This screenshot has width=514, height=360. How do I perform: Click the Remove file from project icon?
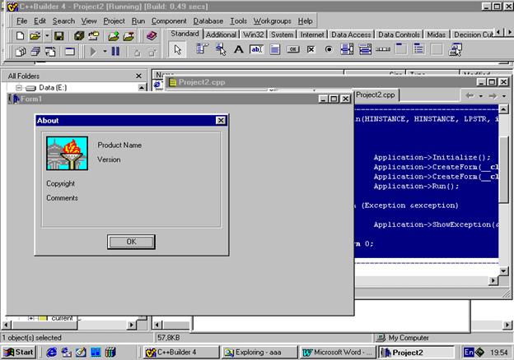pos(128,35)
